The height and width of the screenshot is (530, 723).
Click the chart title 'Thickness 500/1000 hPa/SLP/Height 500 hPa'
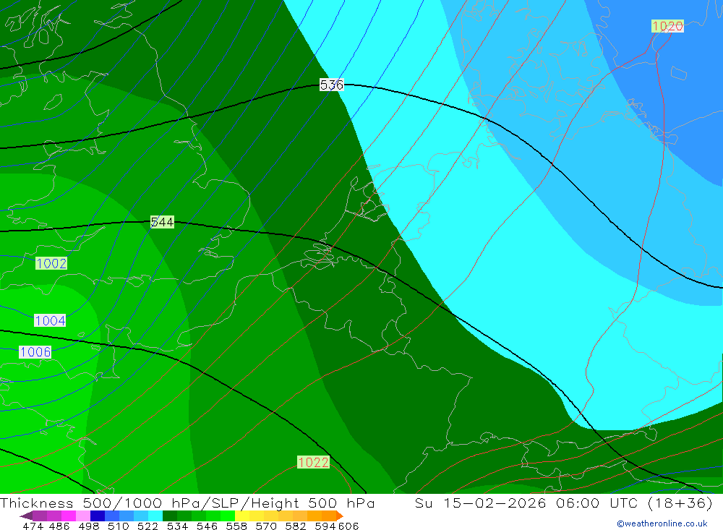(x=187, y=503)
